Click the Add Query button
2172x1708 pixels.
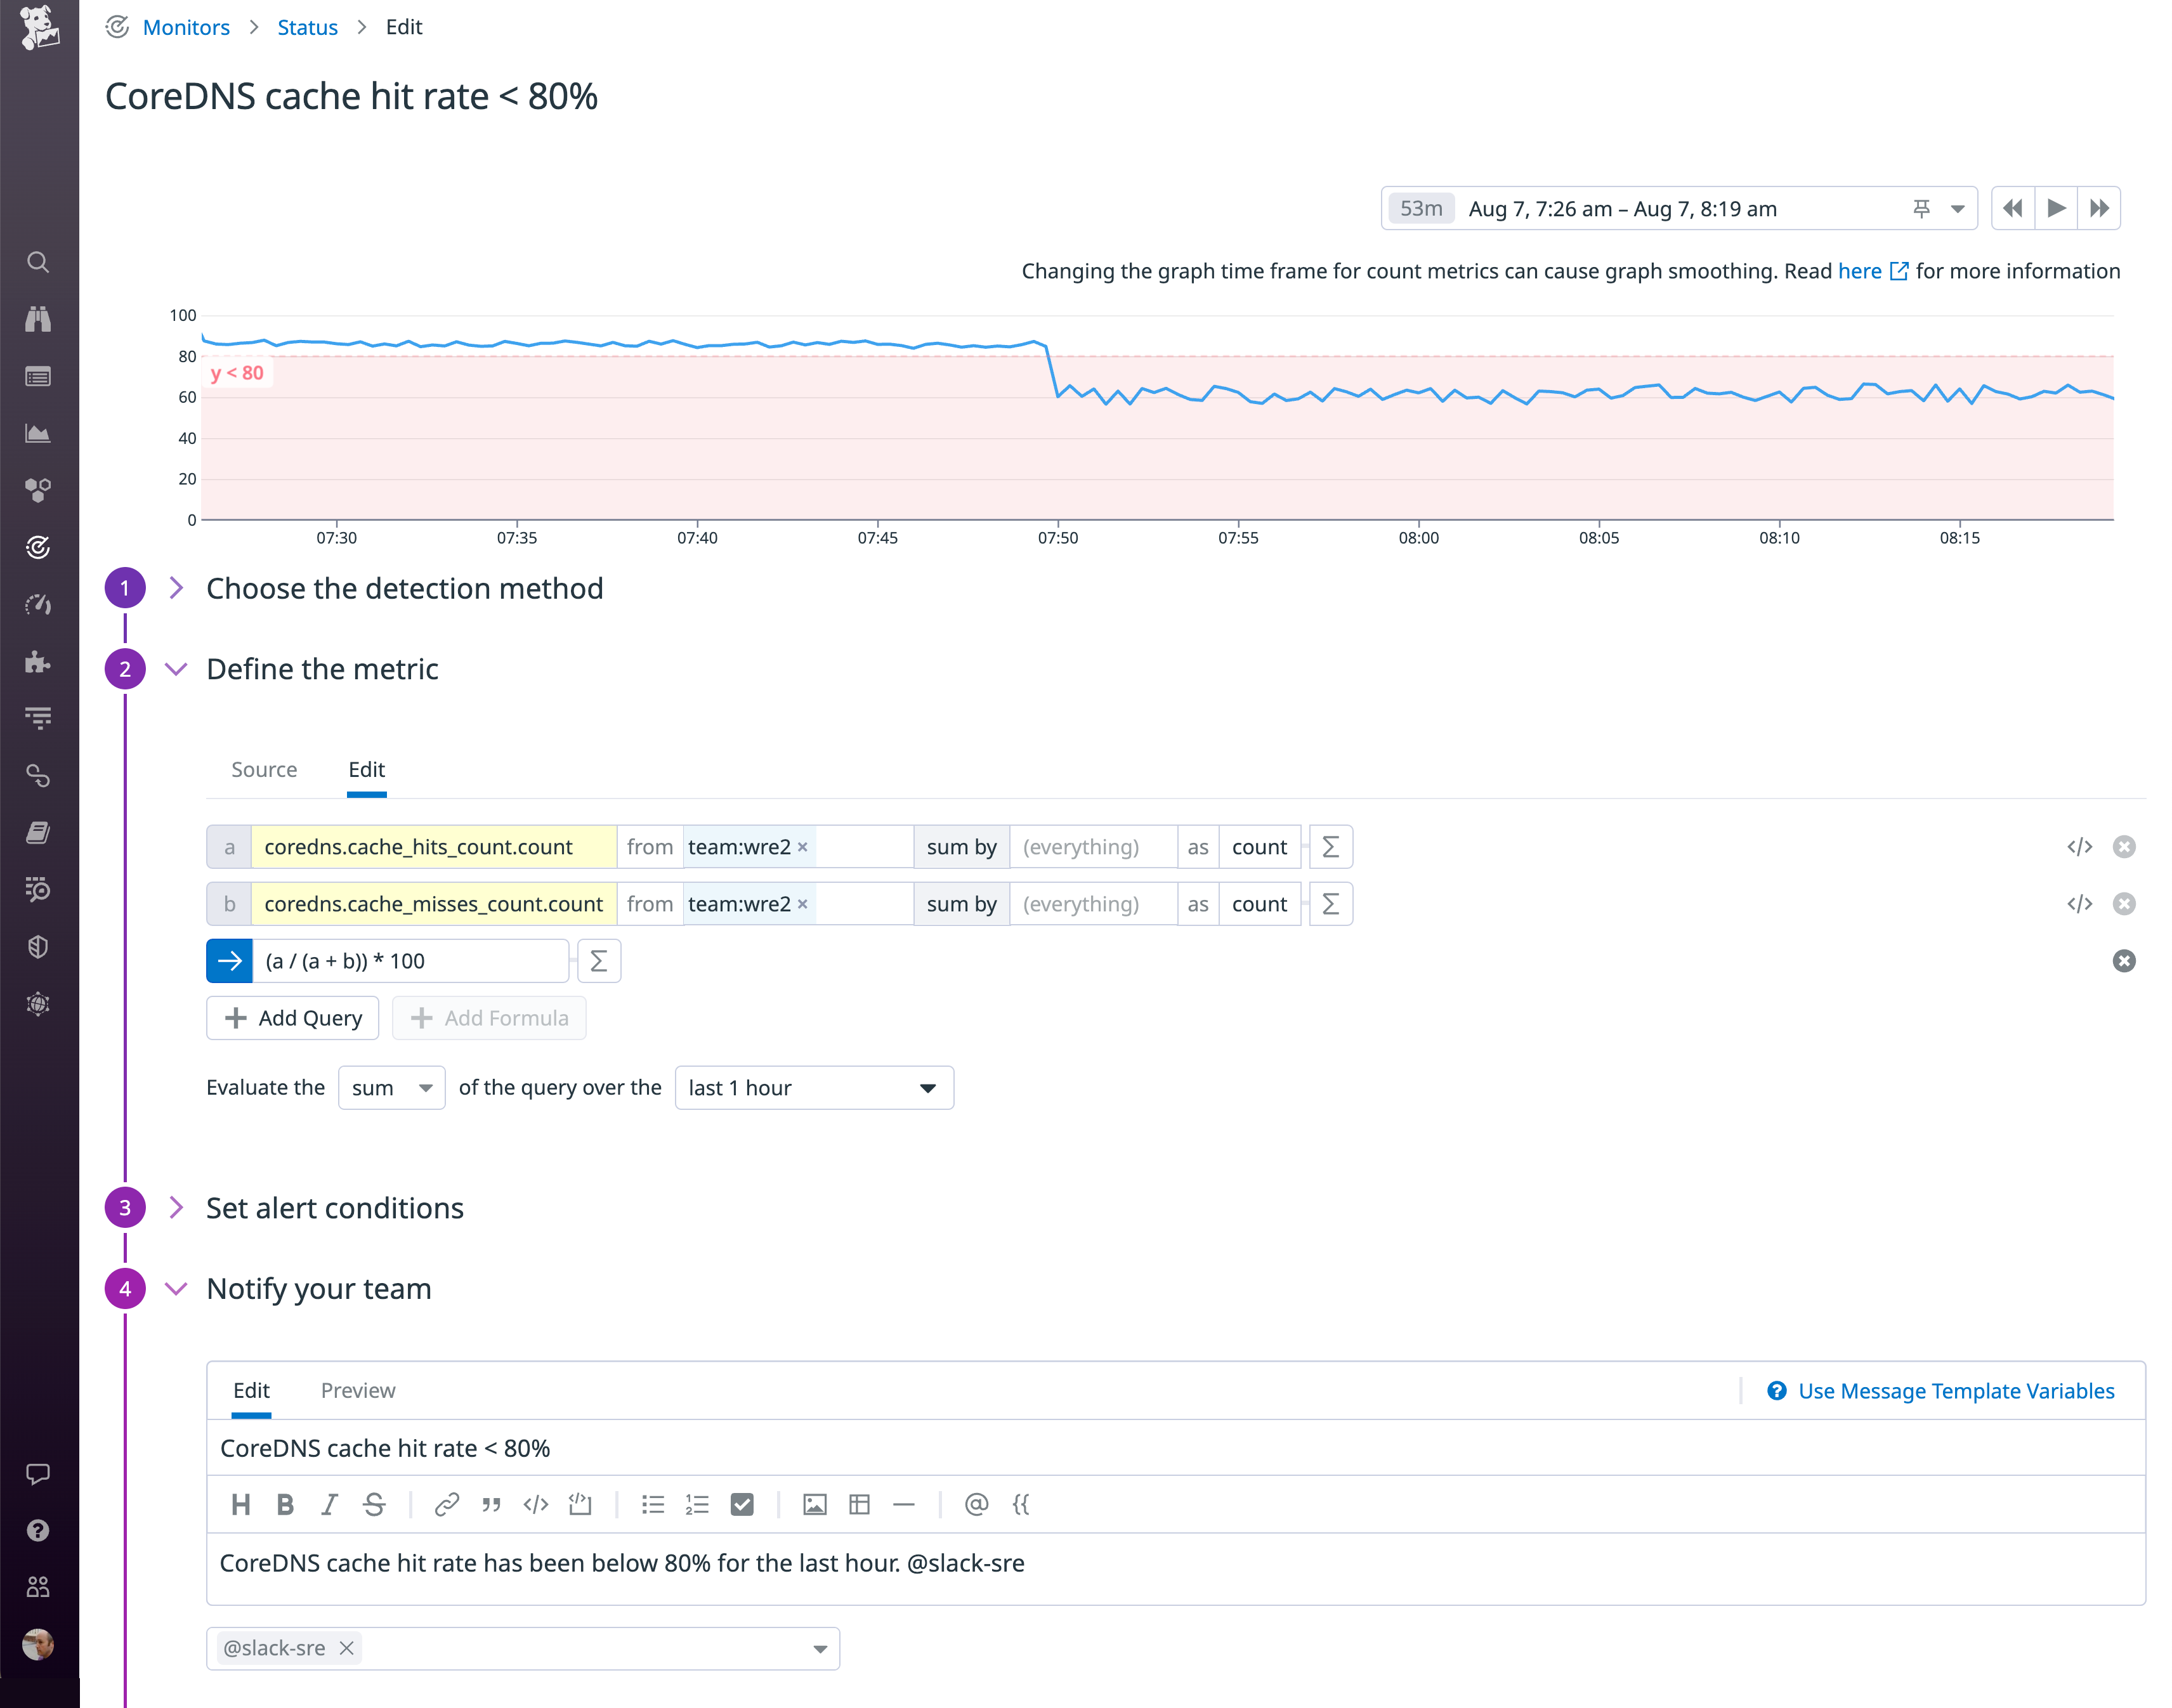[x=292, y=1018]
